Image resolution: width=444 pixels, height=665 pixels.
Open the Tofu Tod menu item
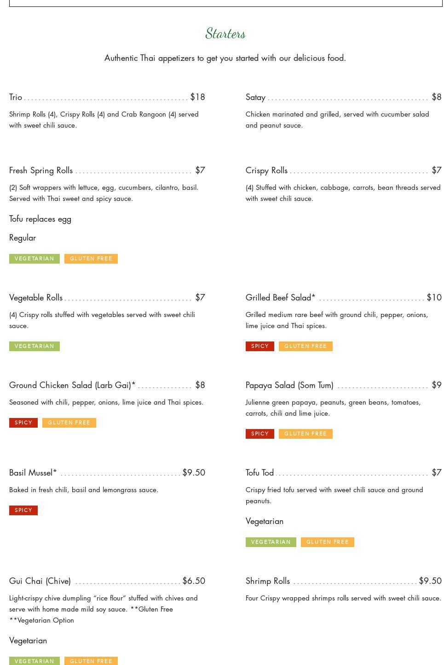click(x=259, y=473)
